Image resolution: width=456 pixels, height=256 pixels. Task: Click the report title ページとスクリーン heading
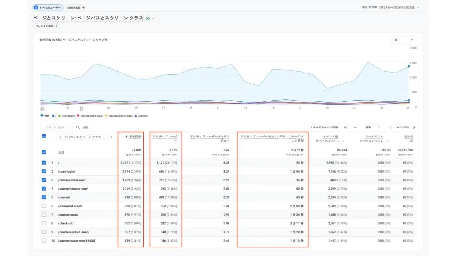[x=88, y=18]
